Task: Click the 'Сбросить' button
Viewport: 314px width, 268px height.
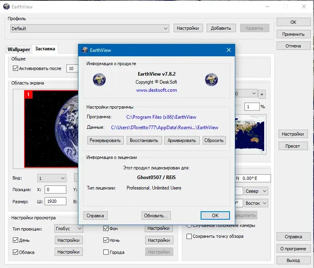Action: point(214,140)
